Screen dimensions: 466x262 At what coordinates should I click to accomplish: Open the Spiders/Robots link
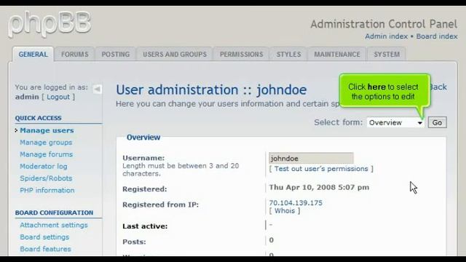pos(46,178)
